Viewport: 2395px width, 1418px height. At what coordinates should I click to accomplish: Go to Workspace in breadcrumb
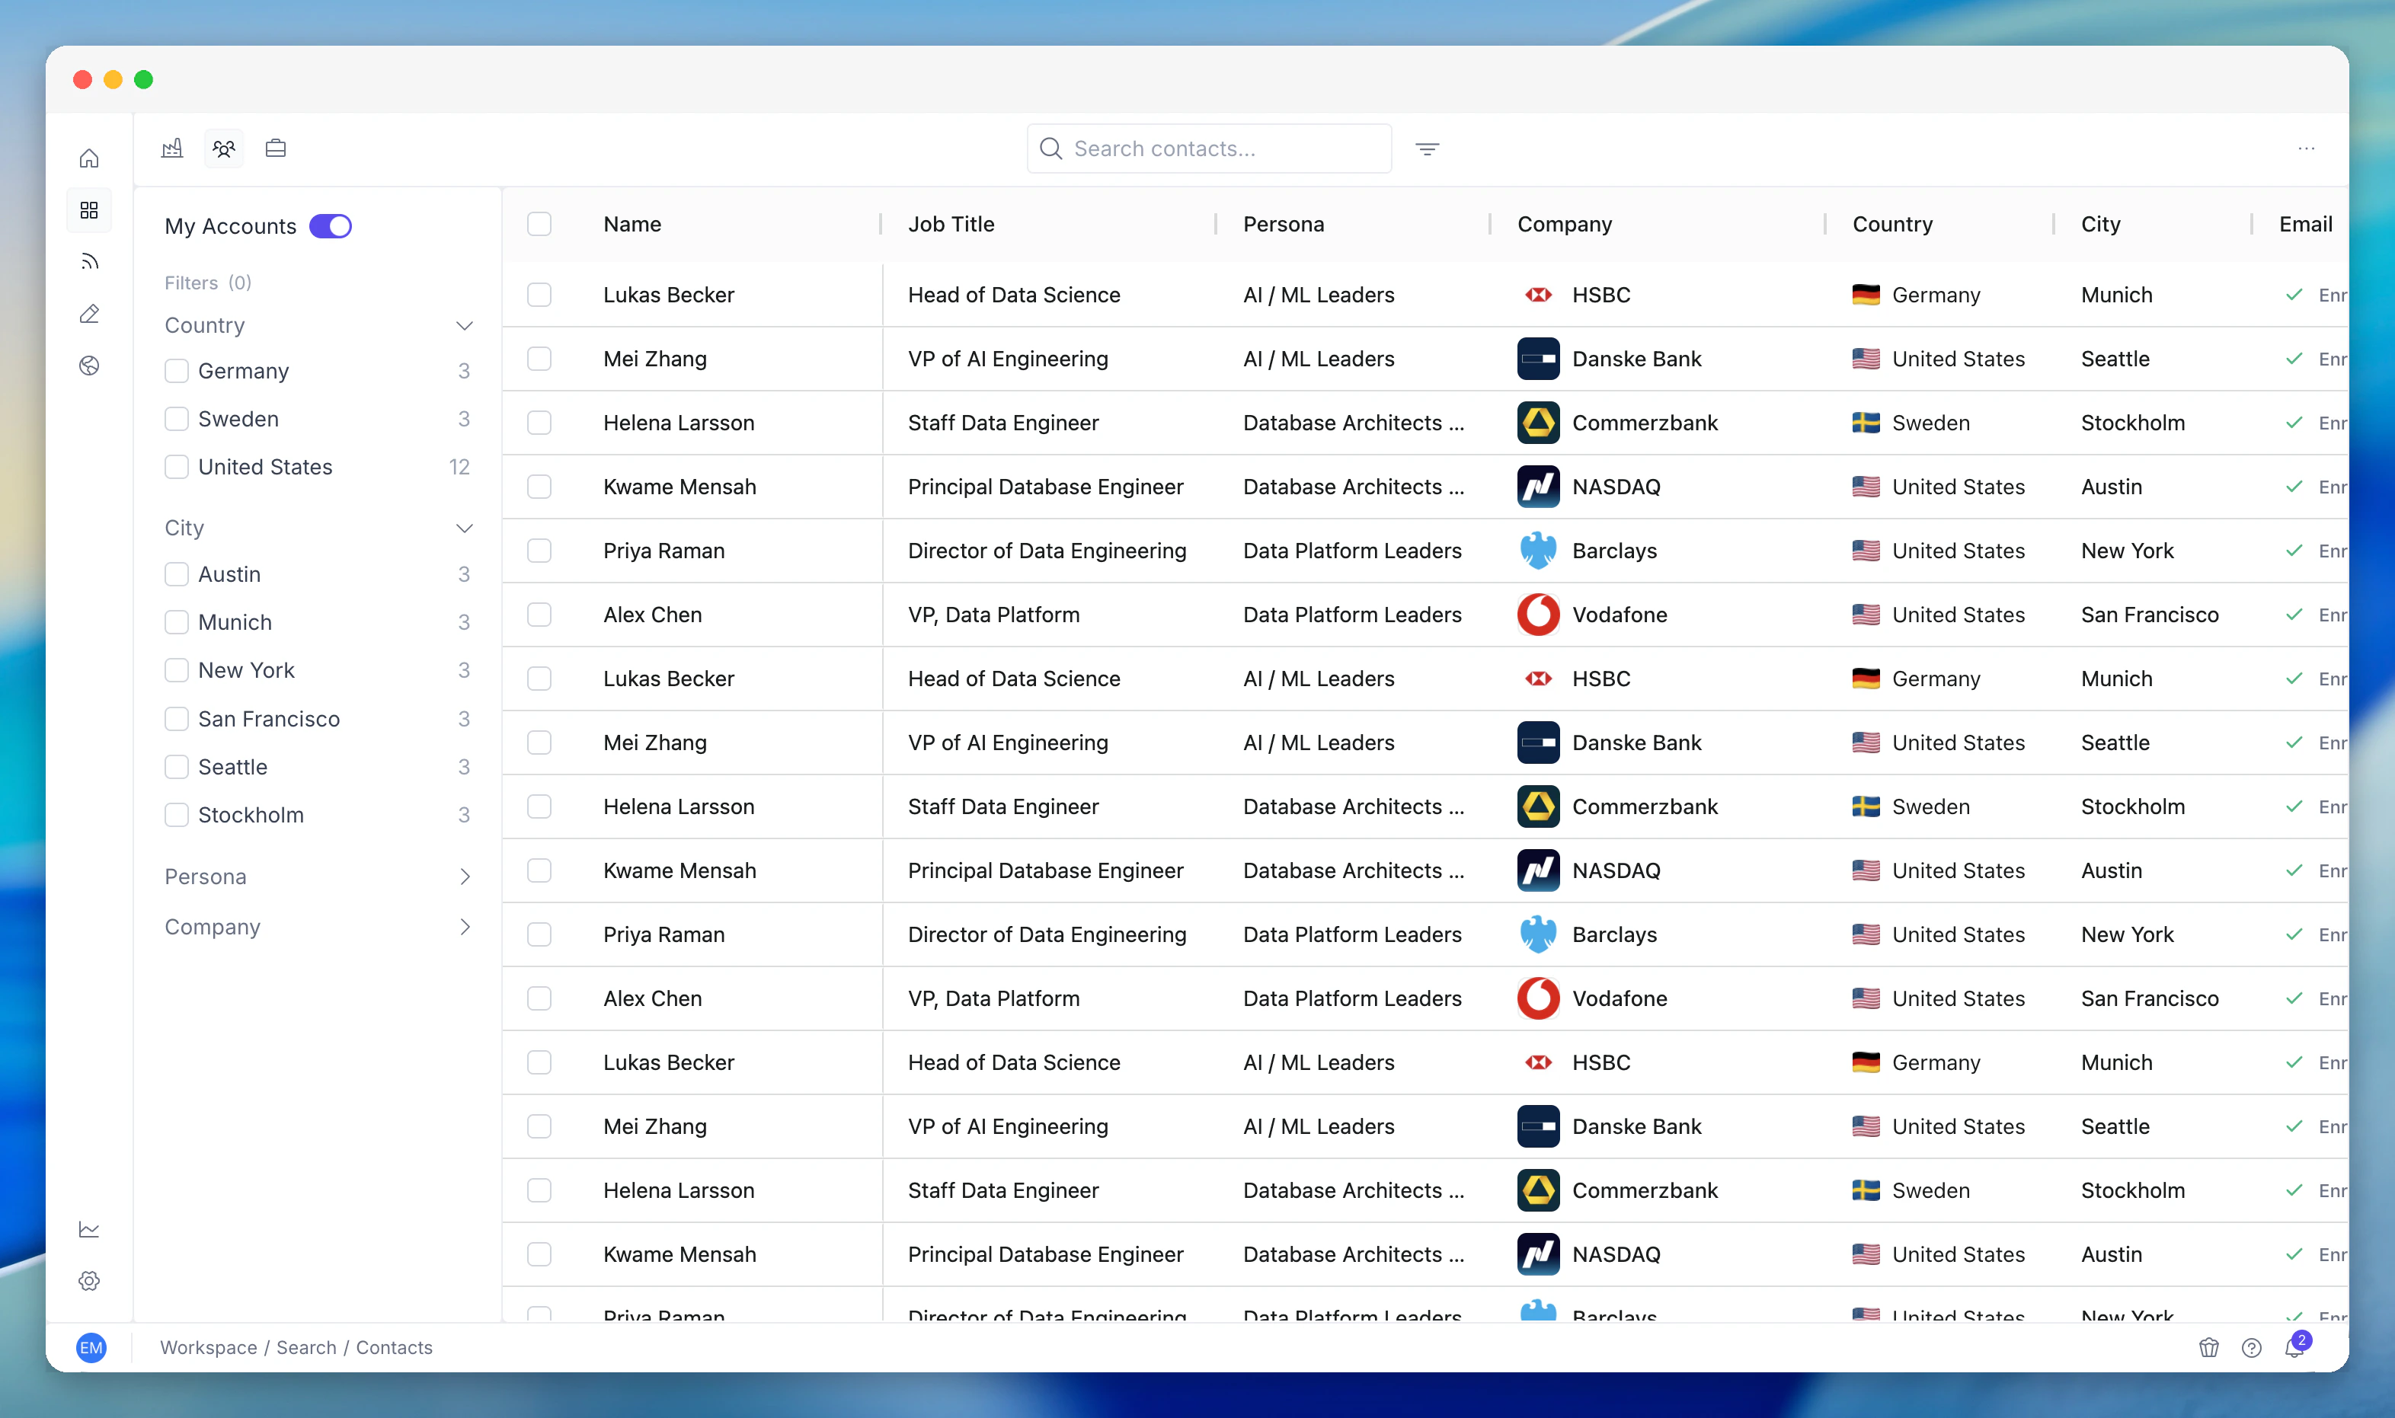(209, 1347)
